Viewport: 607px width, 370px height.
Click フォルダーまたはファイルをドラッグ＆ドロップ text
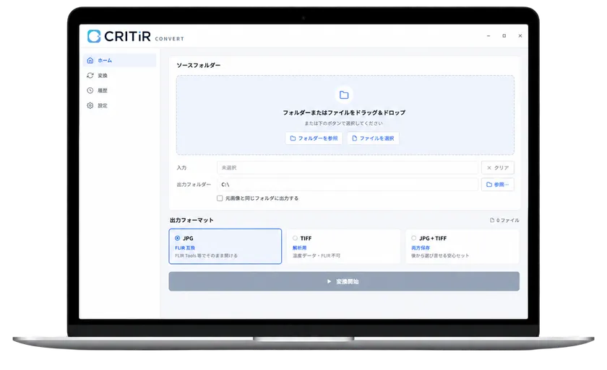(344, 113)
